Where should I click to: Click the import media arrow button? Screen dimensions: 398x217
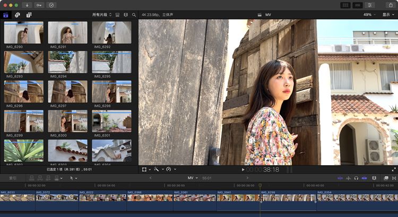pos(27,5)
